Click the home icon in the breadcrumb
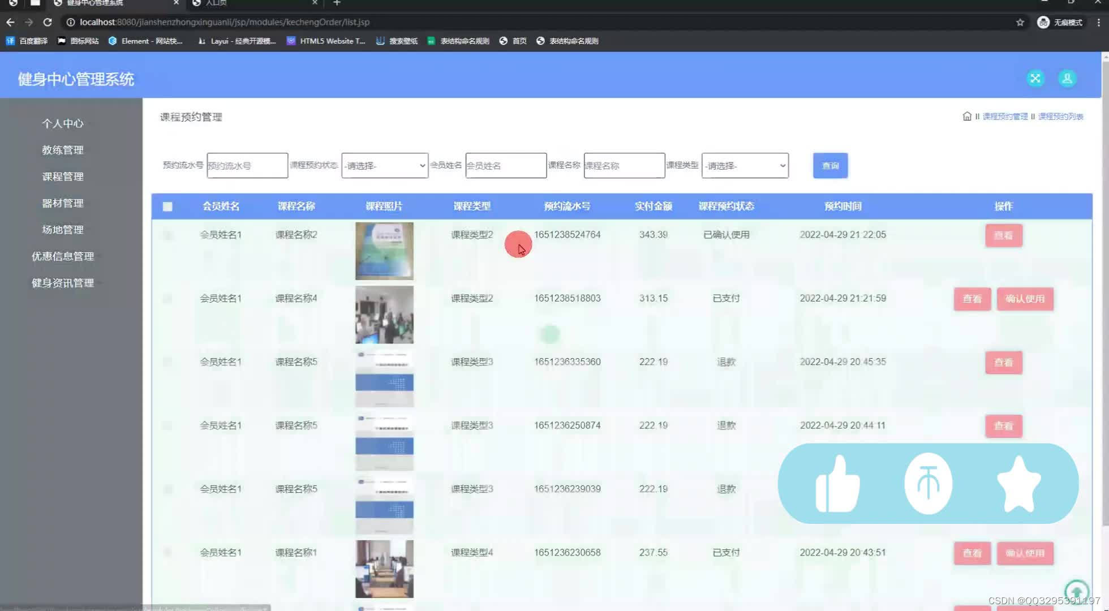Viewport: 1109px width, 611px height. point(967,116)
